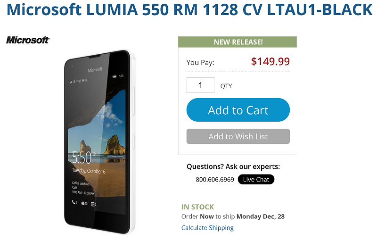Viewport: 377px width, 241px height.
Task: Click the missed calls icon on phone screen
Action: (x=74, y=202)
